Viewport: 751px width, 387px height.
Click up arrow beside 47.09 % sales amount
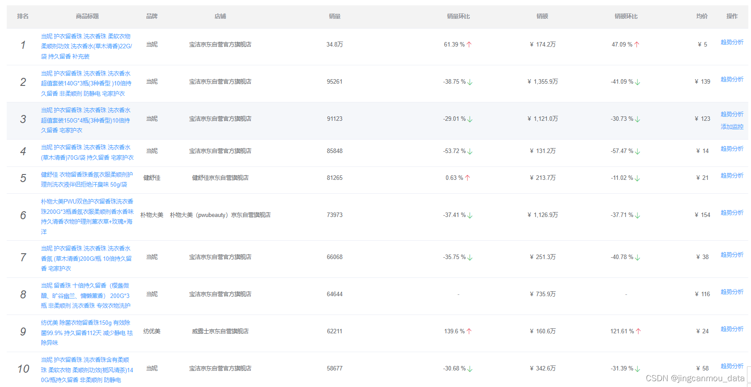click(637, 44)
